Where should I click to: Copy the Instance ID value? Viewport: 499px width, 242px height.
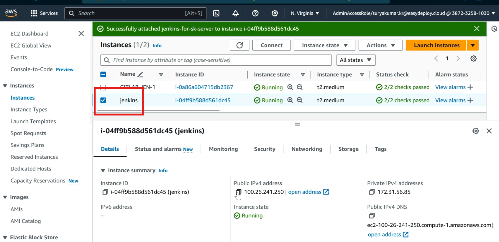coord(105,192)
